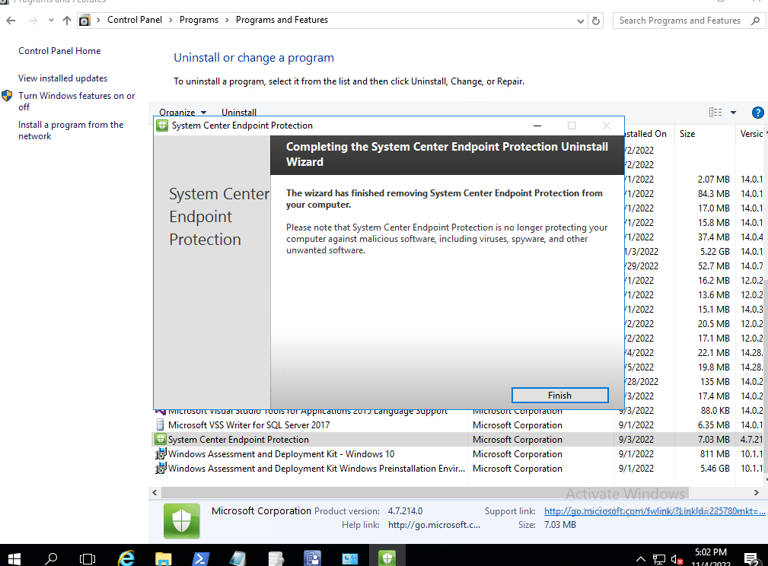The image size is (768, 566).
Task: Launch Internet Explorer from the taskbar
Action: pyautogui.click(x=126, y=557)
